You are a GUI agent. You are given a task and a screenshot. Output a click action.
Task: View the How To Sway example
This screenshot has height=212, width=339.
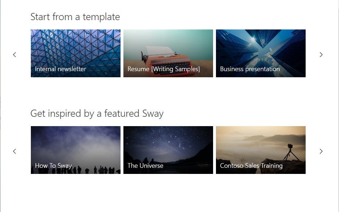click(75, 150)
